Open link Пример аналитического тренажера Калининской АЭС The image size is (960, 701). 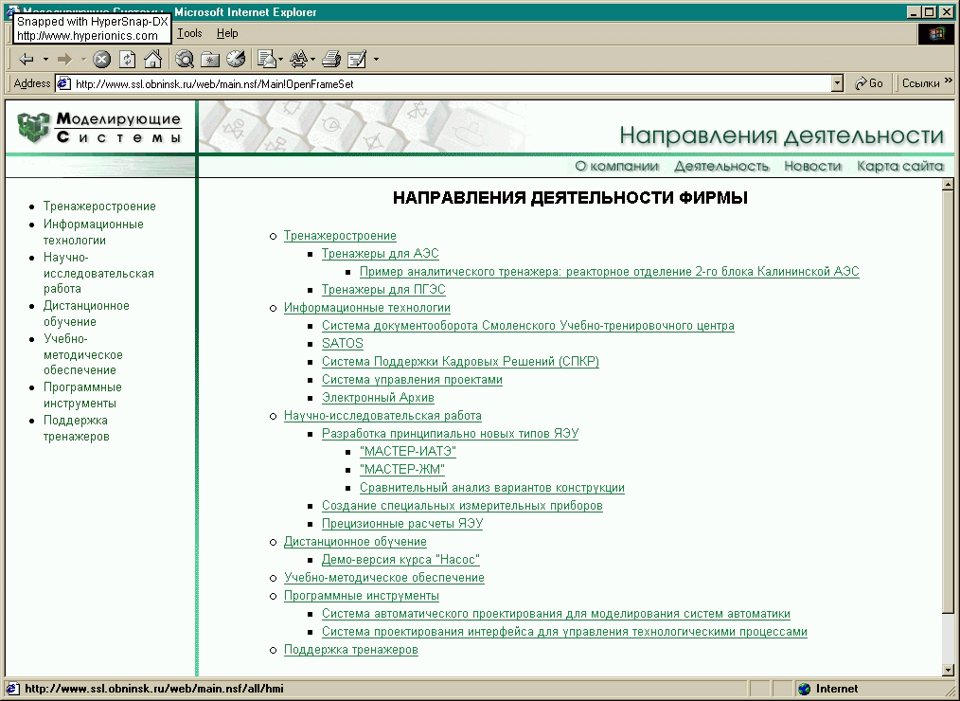pos(609,272)
